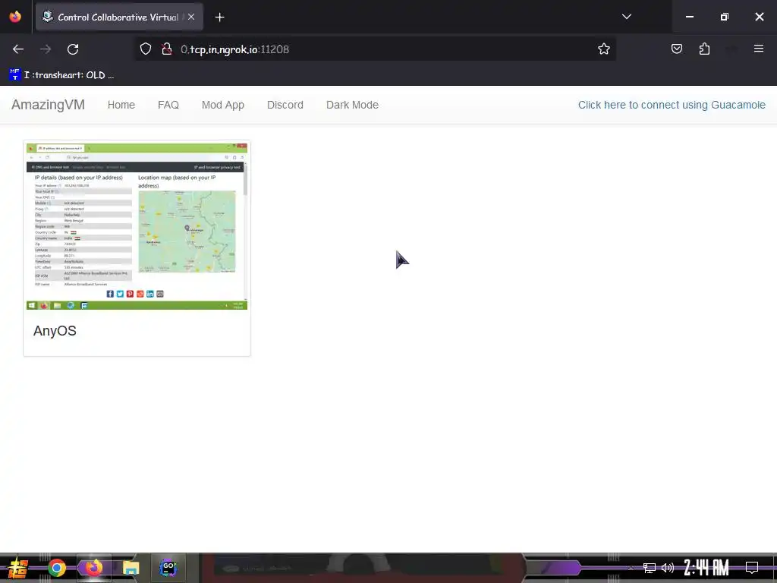Reload the page with the refresh icon
This screenshot has height=583, width=777.
73,49
